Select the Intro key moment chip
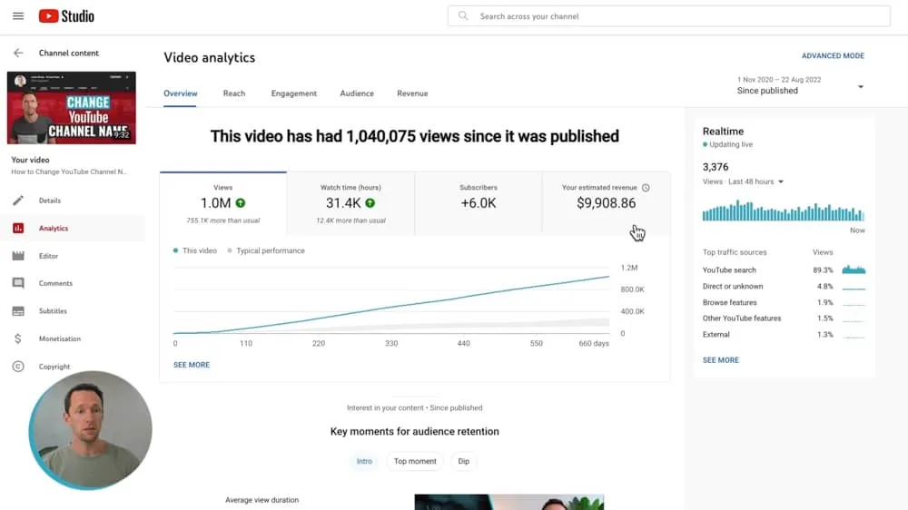This screenshot has height=510, width=908. [x=364, y=461]
